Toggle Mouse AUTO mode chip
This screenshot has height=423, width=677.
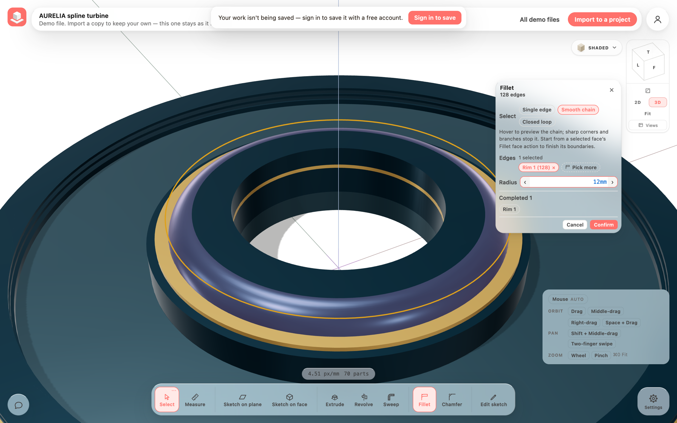(x=568, y=299)
